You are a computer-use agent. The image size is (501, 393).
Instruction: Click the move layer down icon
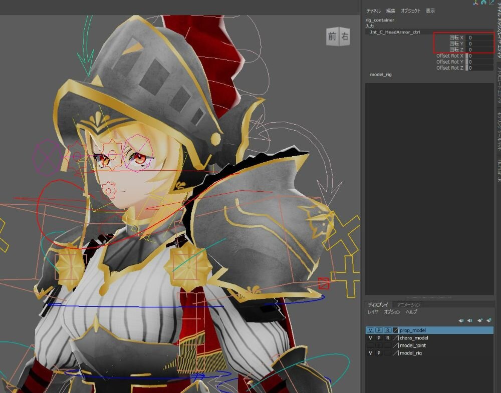click(x=470, y=320)
